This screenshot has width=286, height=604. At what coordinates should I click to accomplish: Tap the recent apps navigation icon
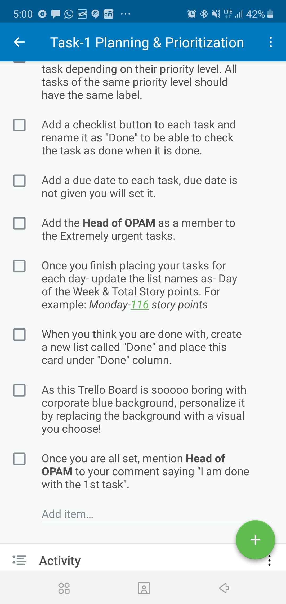click(x=64, y=588)
